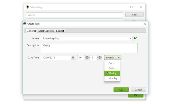Close the Create Task dialog

pyautogui.click(x=145, y=24)
